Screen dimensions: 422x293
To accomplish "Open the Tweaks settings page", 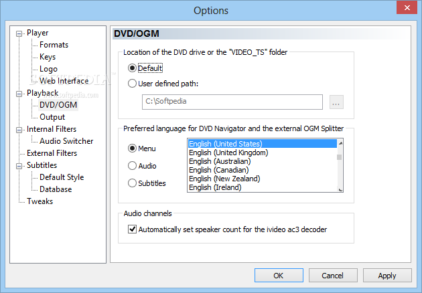I will (40, 201).
